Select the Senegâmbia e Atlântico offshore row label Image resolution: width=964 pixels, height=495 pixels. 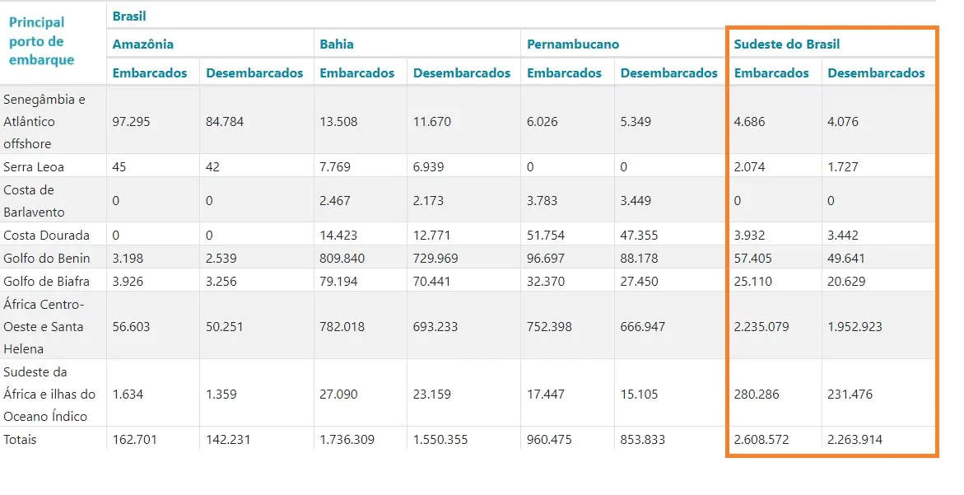click(x=44, y=122)
